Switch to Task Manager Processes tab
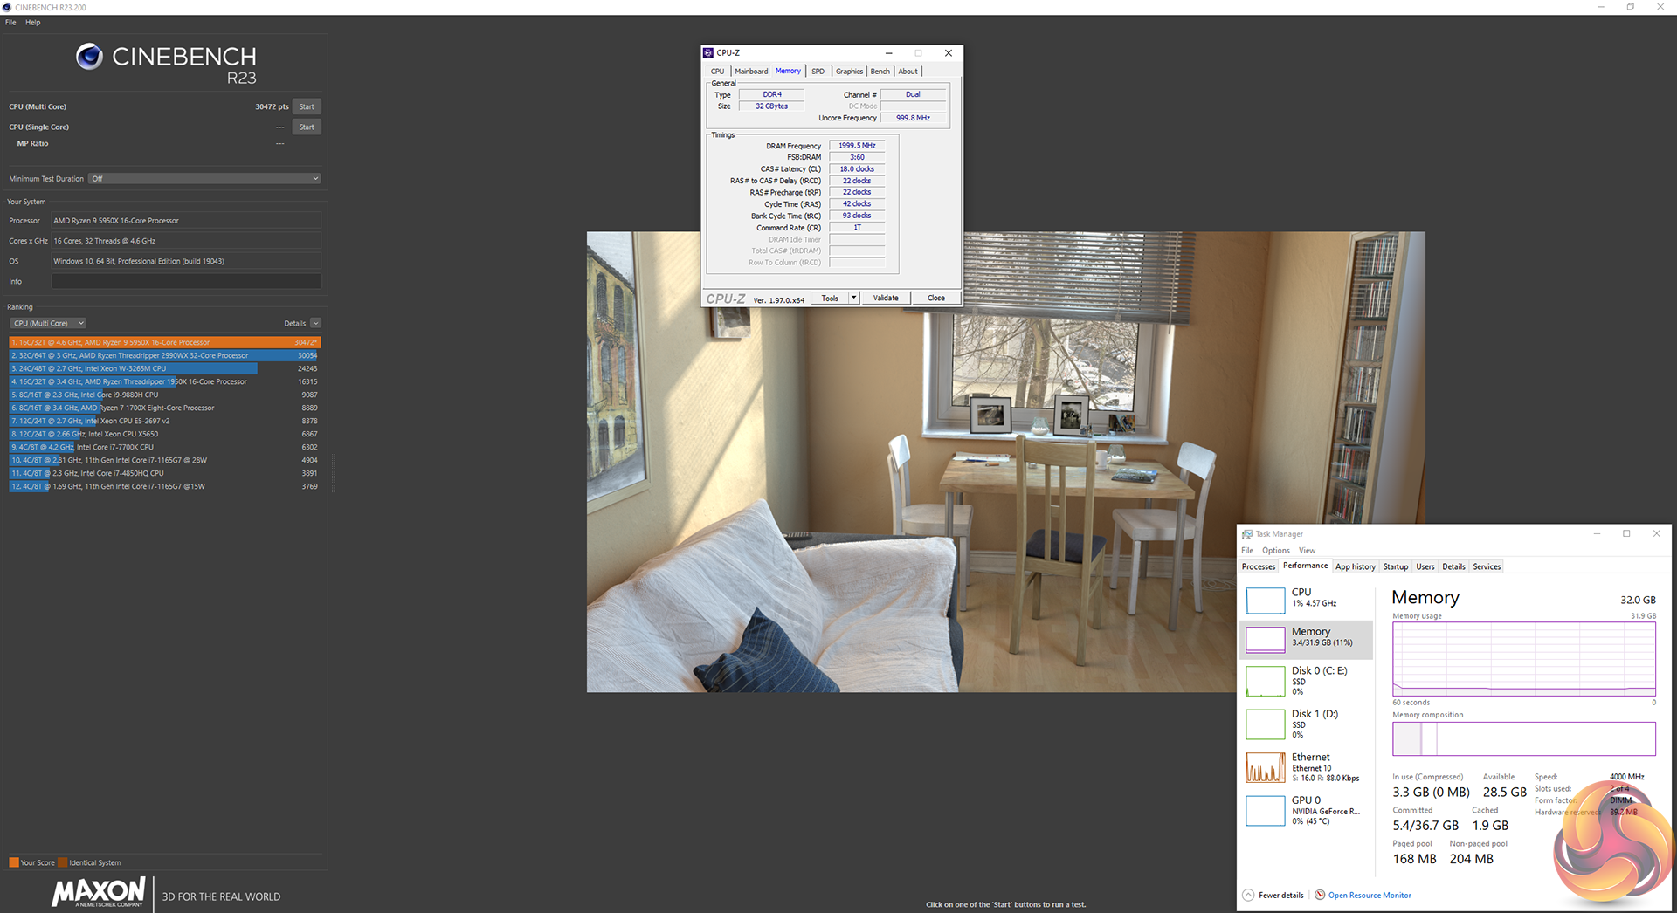 tap(1259, 566)
